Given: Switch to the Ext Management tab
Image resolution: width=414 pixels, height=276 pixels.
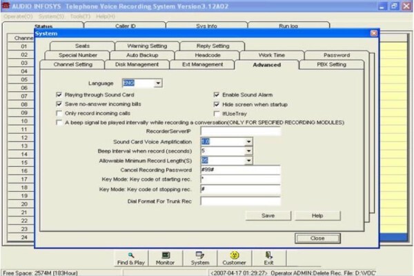Looking at the screenshot, I should [202, 64].
